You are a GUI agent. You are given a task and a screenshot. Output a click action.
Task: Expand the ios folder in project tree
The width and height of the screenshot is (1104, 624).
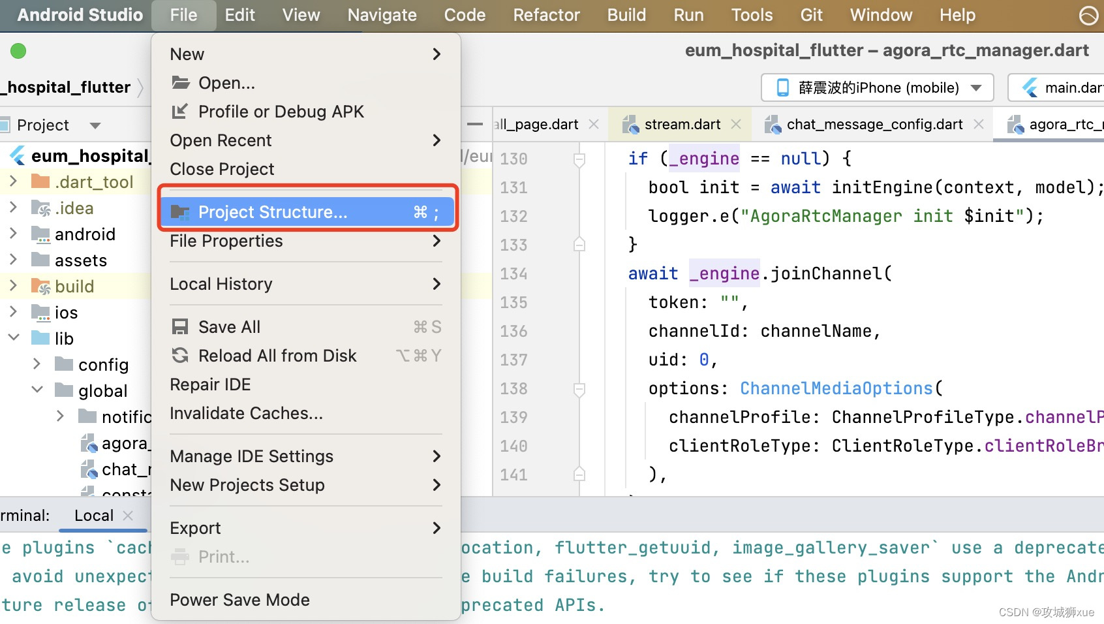pos(12,312)
